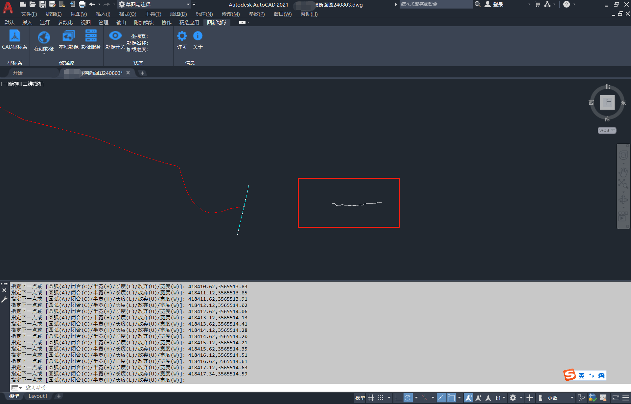
Task: Open the 许可 license gear icon
Action: coord(182,36)
